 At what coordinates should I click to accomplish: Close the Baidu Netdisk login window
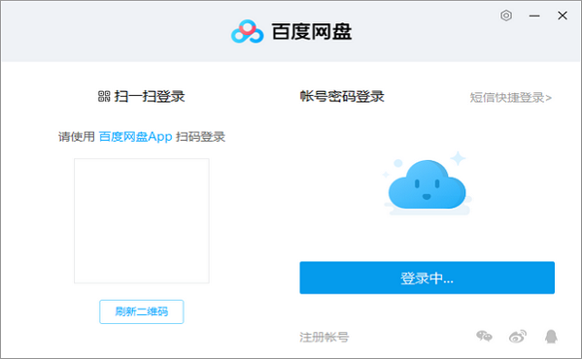point(563,16)
